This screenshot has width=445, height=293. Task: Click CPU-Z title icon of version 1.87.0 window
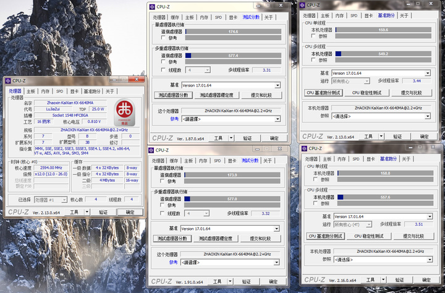click(x=152, y=7)
